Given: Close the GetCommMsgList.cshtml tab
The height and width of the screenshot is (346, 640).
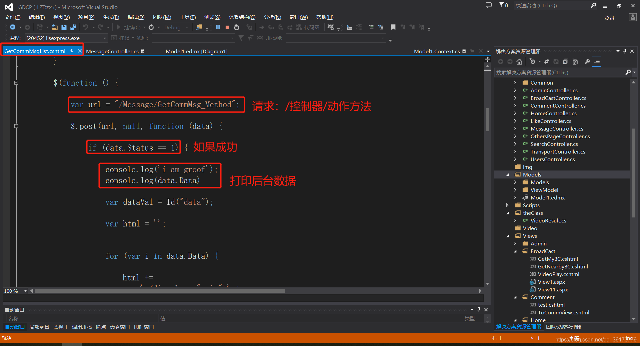Looking at the screenshot, I should coord(80,51).
